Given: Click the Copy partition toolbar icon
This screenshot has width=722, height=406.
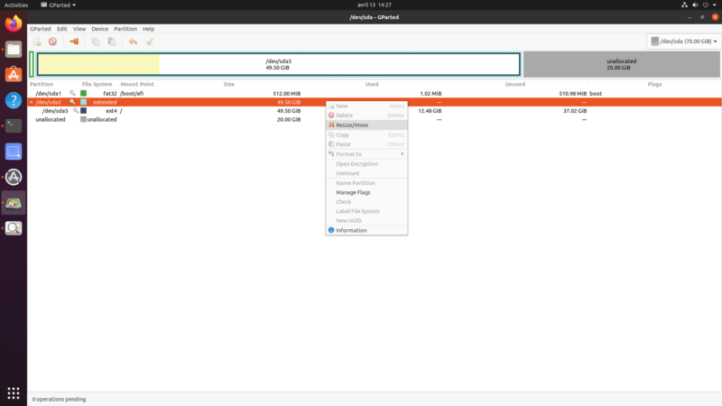Looking at the screenshot, I should point(96,42).
